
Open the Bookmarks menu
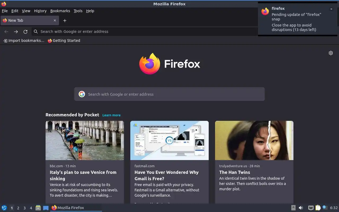[x=60, y=11]
